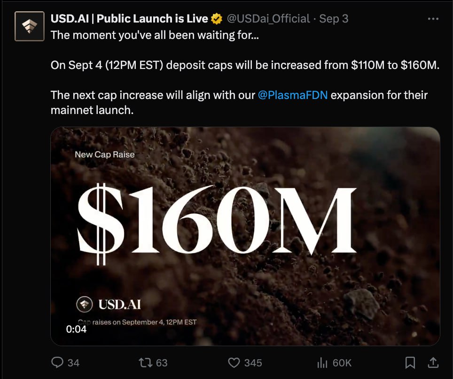453x379 pixels.
Task: Open the three-dot more options menu
Action: [x=433, y=19]
